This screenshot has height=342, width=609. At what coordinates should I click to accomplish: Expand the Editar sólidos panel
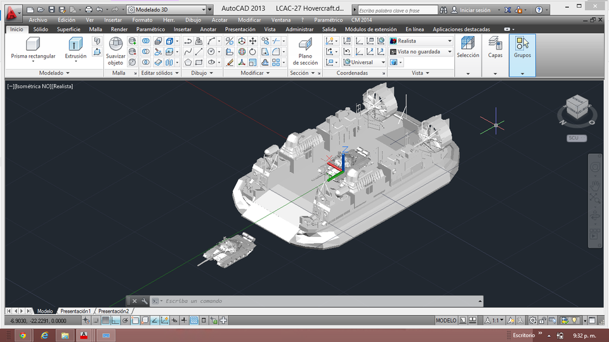point(160,73)
